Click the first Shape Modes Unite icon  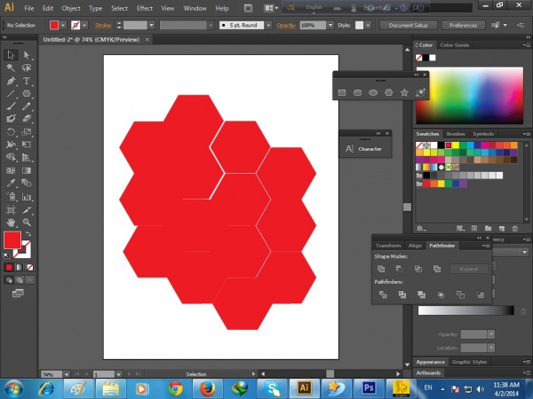(380, 269)
